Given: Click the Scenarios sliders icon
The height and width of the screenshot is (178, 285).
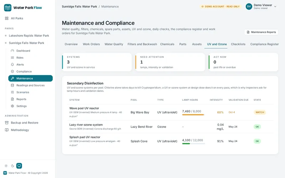Looking at the screenshot, I should coord(12,92).
